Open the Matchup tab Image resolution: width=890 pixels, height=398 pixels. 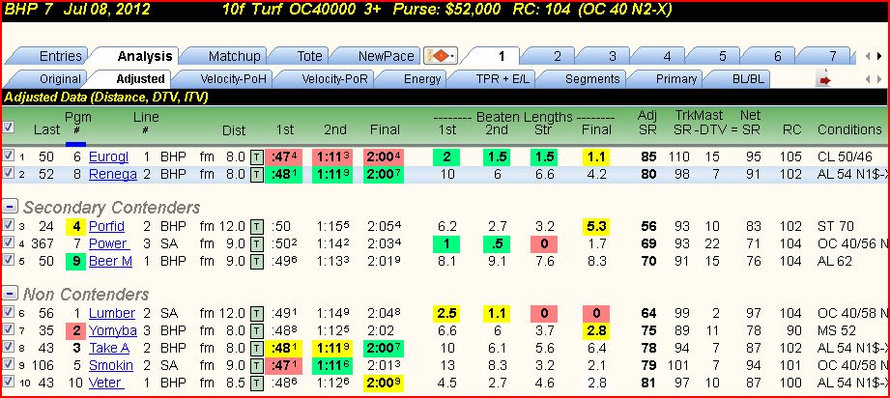tap(223, 56)
